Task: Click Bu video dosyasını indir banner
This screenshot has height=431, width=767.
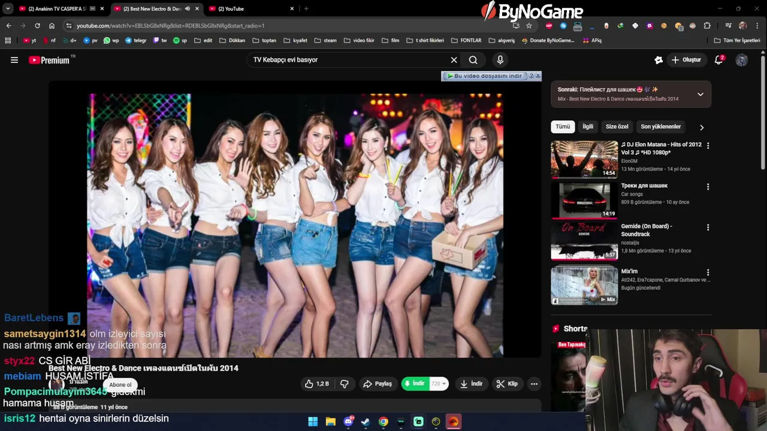Action: (x=484, y=76)
